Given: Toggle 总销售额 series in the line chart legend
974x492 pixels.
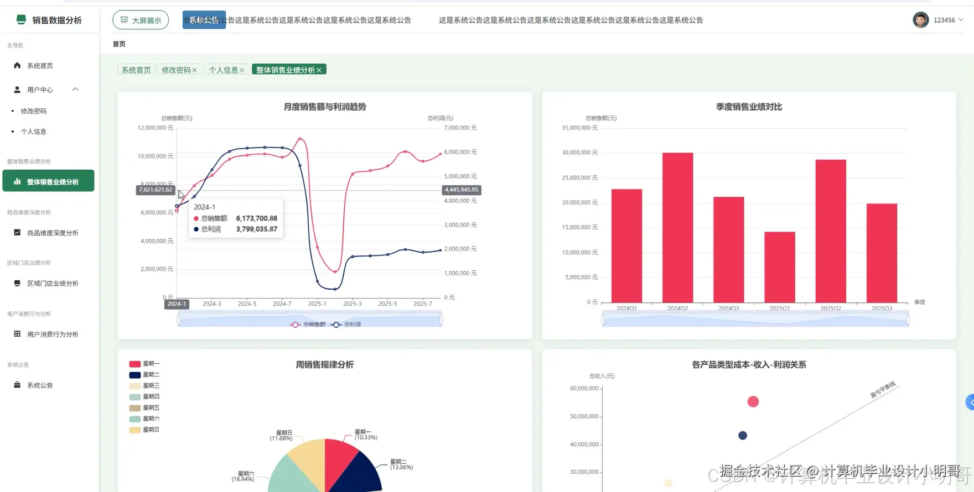Looking at the screenshot, I should coord(308,324).
